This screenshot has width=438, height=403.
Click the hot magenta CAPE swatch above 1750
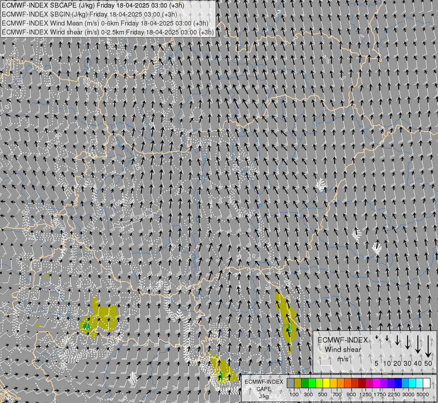377,383
